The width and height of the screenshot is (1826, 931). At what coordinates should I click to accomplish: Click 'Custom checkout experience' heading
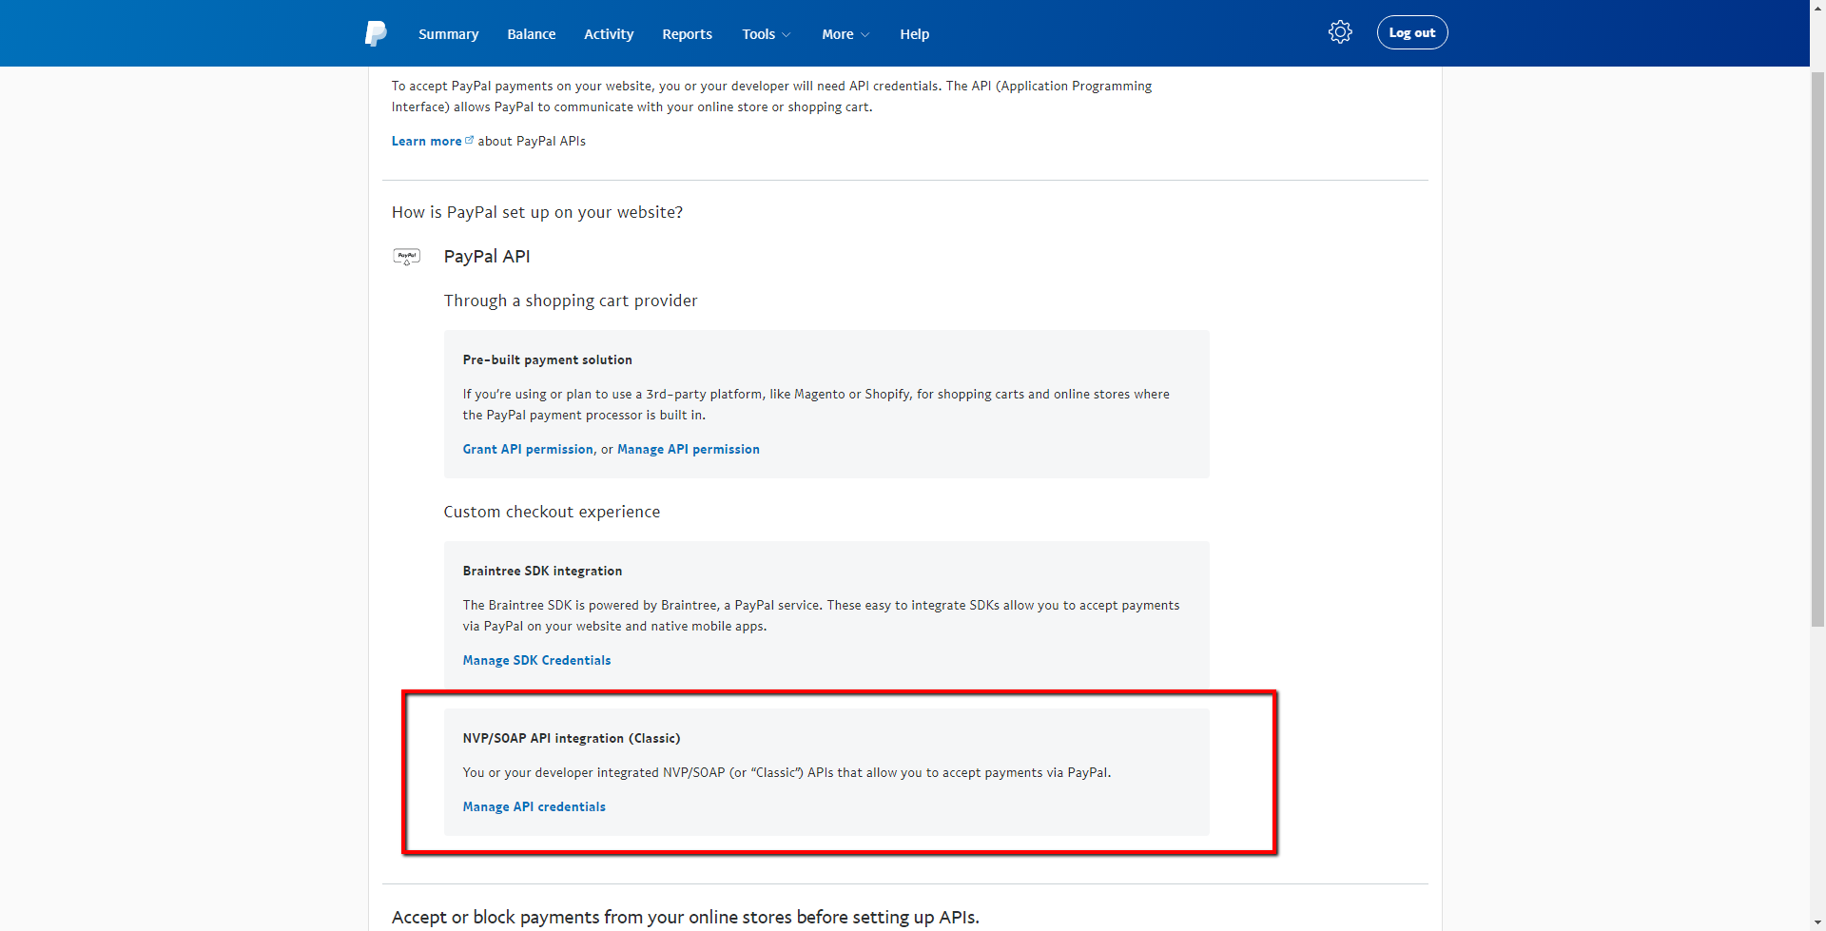point(552,512)
